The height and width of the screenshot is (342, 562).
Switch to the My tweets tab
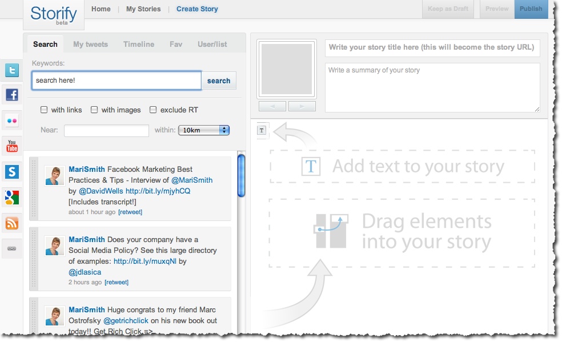(90, 44)
